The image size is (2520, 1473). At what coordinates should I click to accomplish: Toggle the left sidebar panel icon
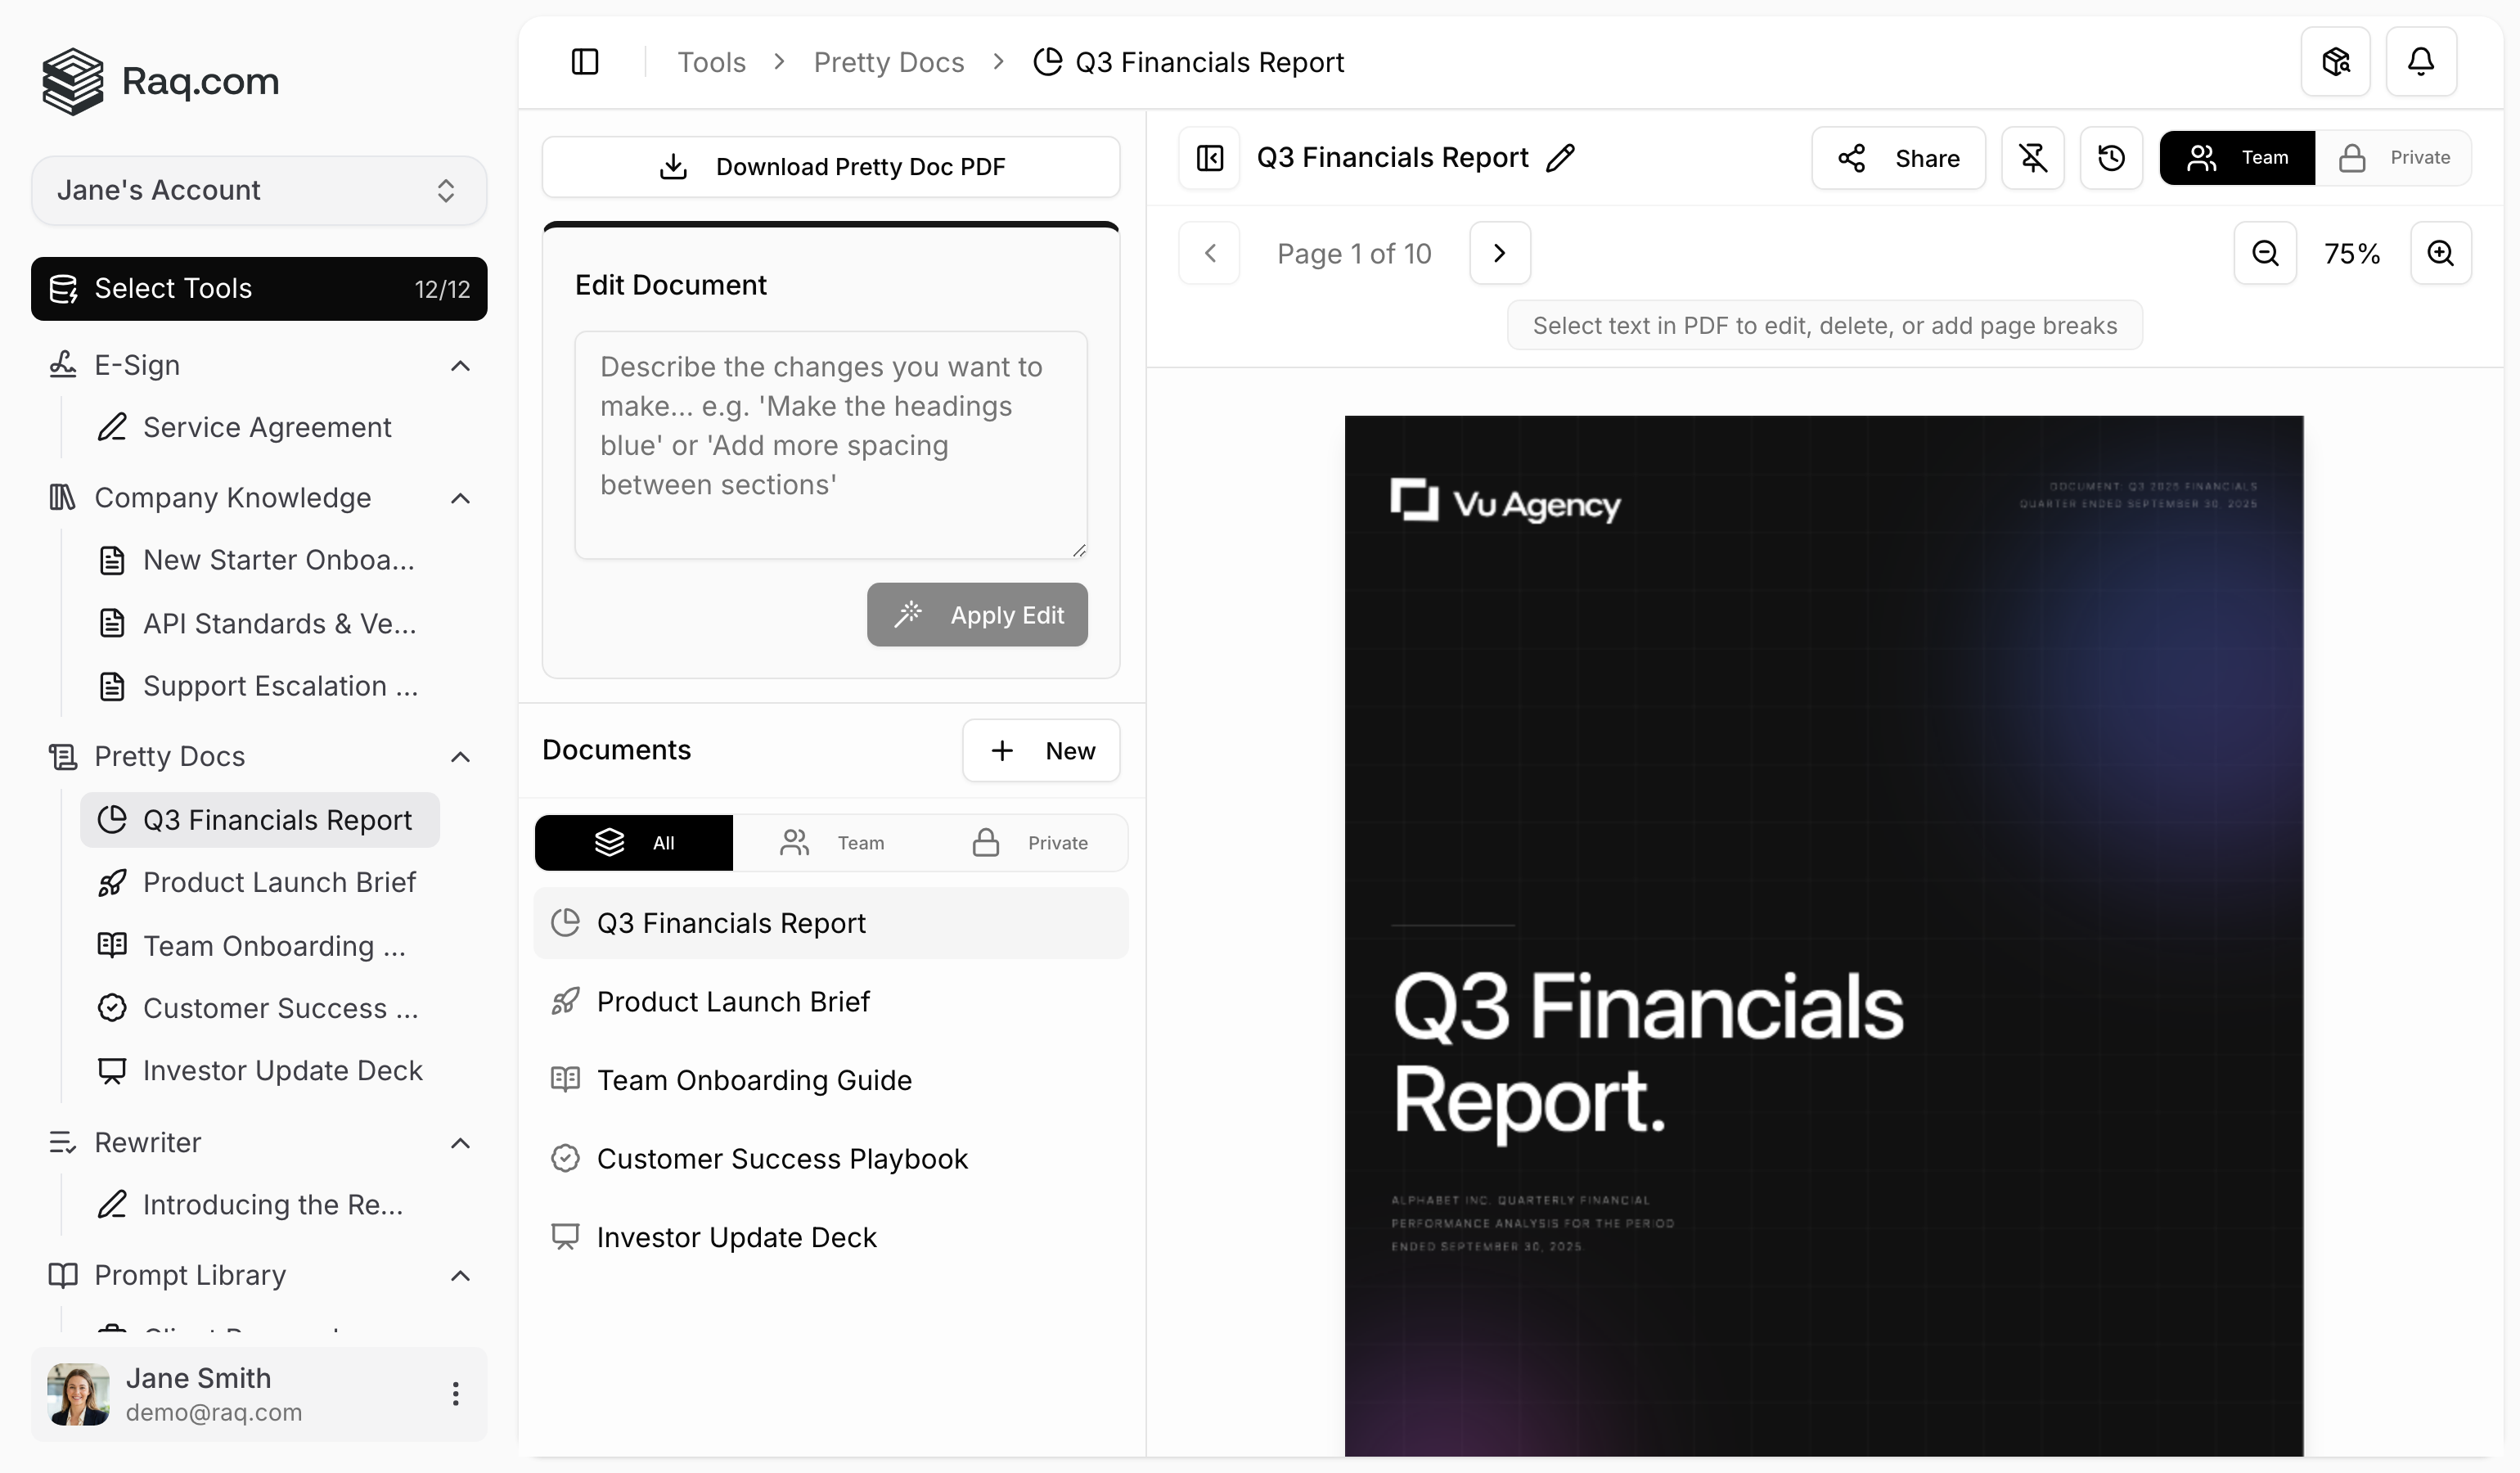[585, 62]
